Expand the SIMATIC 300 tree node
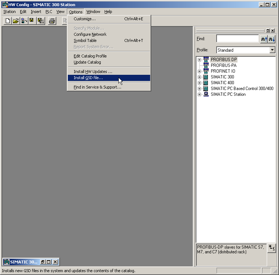Screen dimensions: 279x275 199,77
